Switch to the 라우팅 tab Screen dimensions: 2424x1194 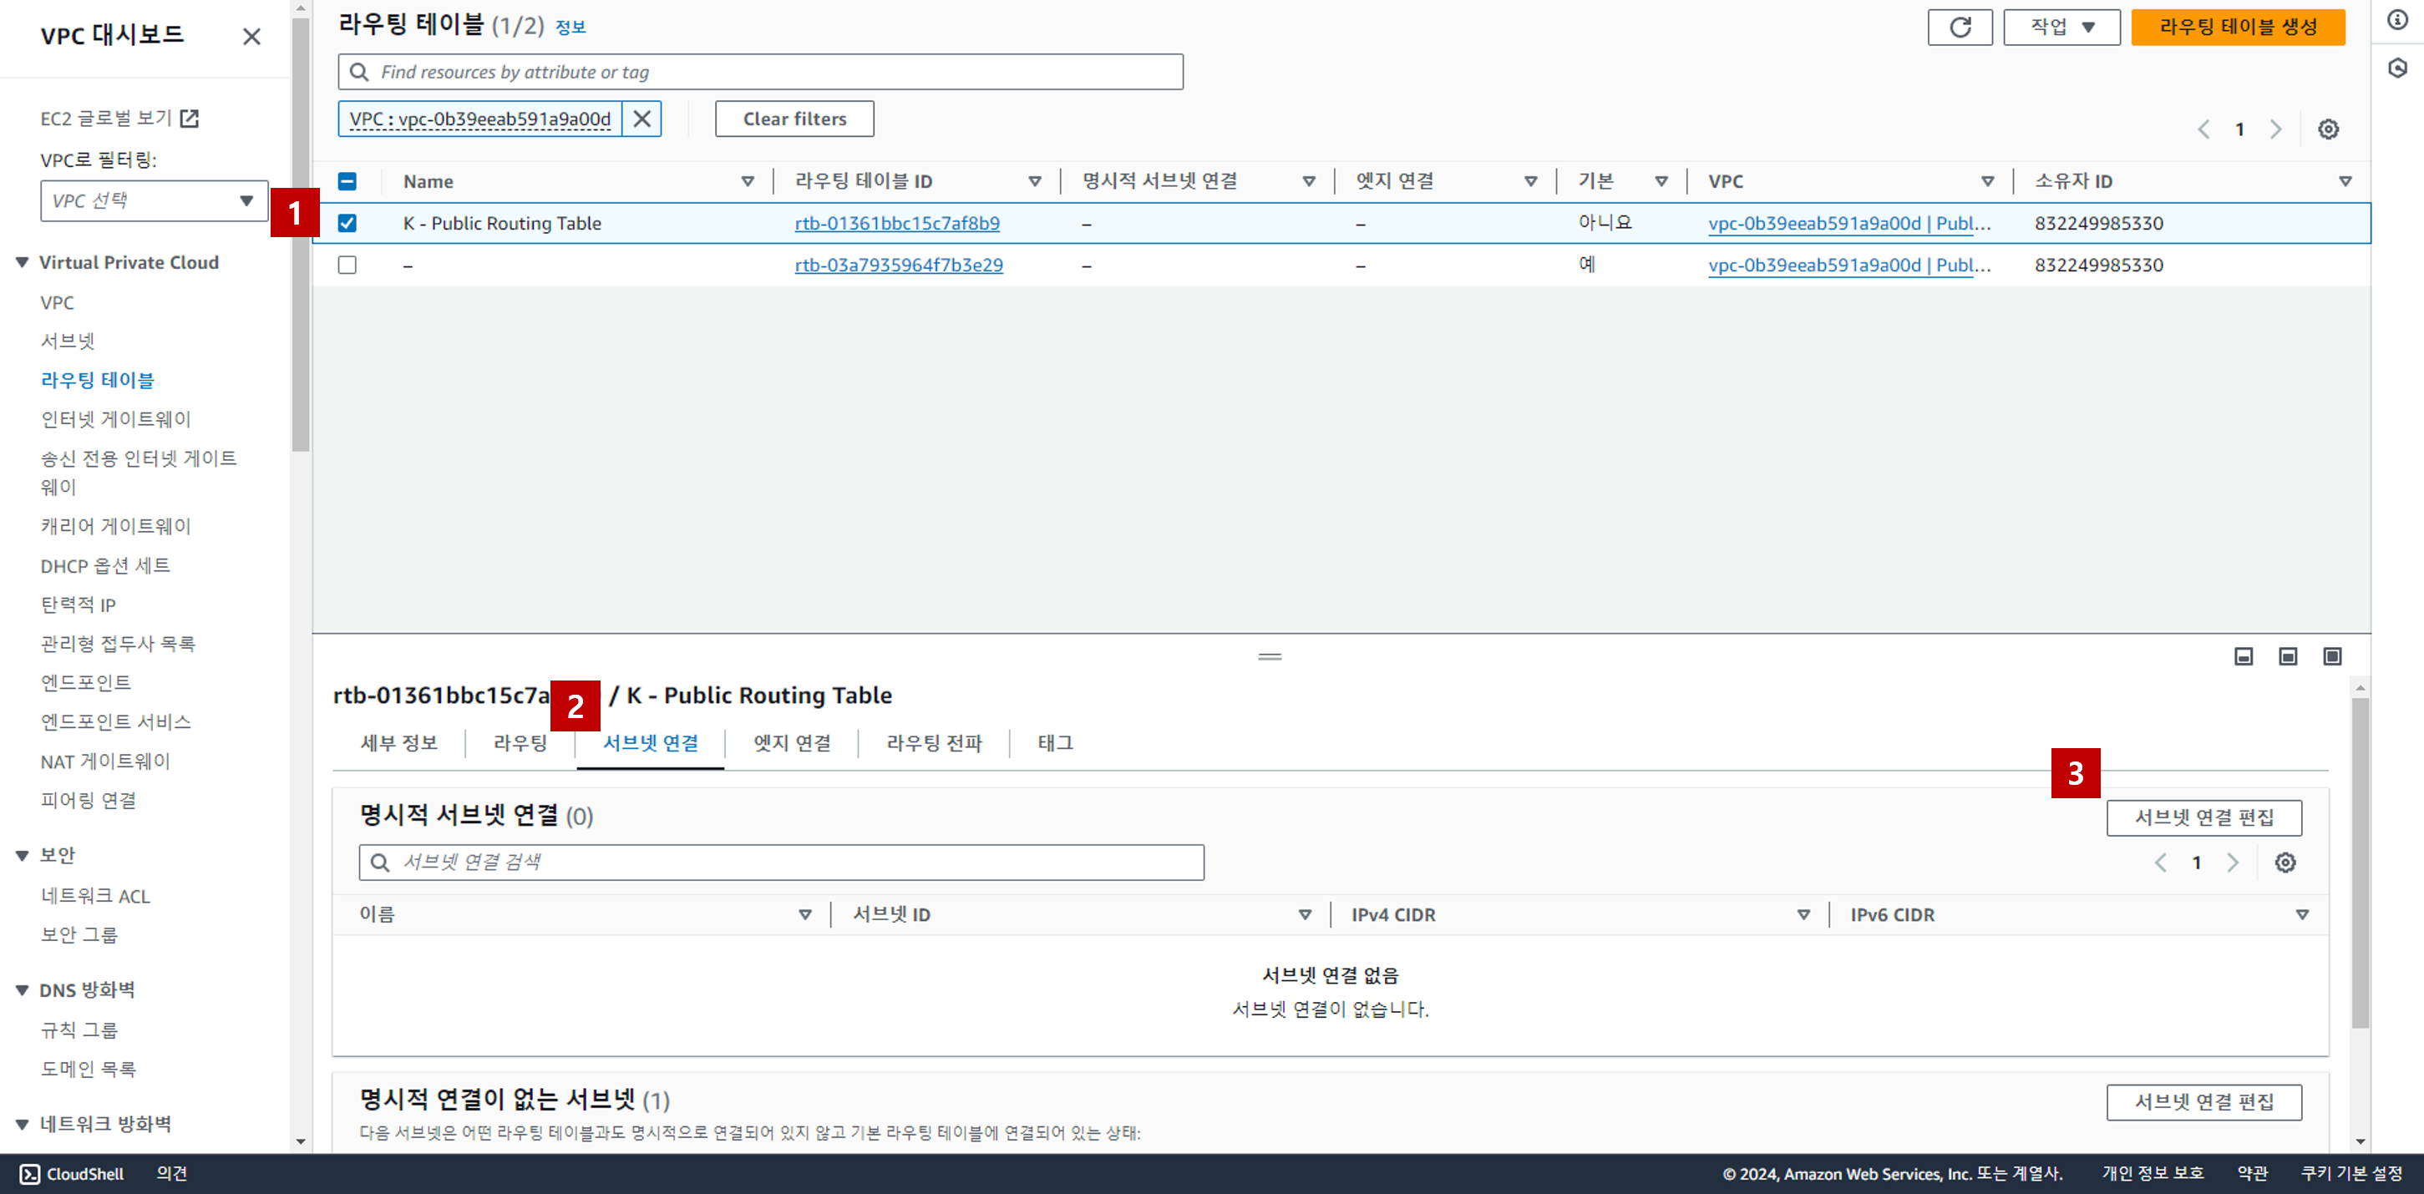pyautogui.click(x=520, y=742)
